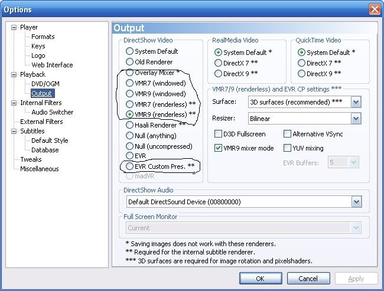The height and width of the screenshot is (291, 384).
Task: Collapse the Subtitles tree node
Action: coord(14,131)
